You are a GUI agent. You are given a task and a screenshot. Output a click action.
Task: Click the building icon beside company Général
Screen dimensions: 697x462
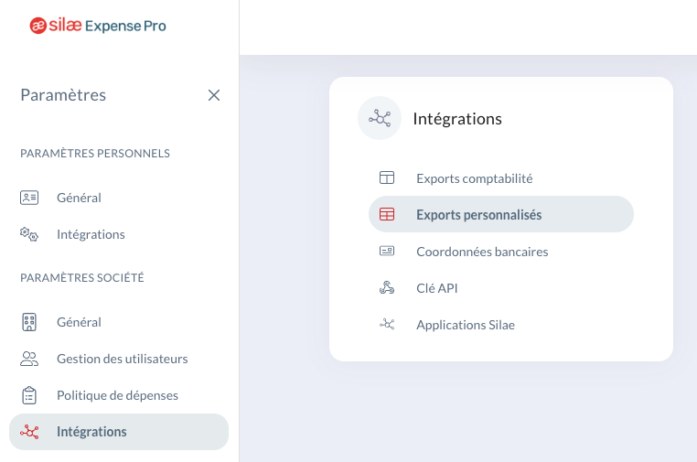[x=29, y=322]
